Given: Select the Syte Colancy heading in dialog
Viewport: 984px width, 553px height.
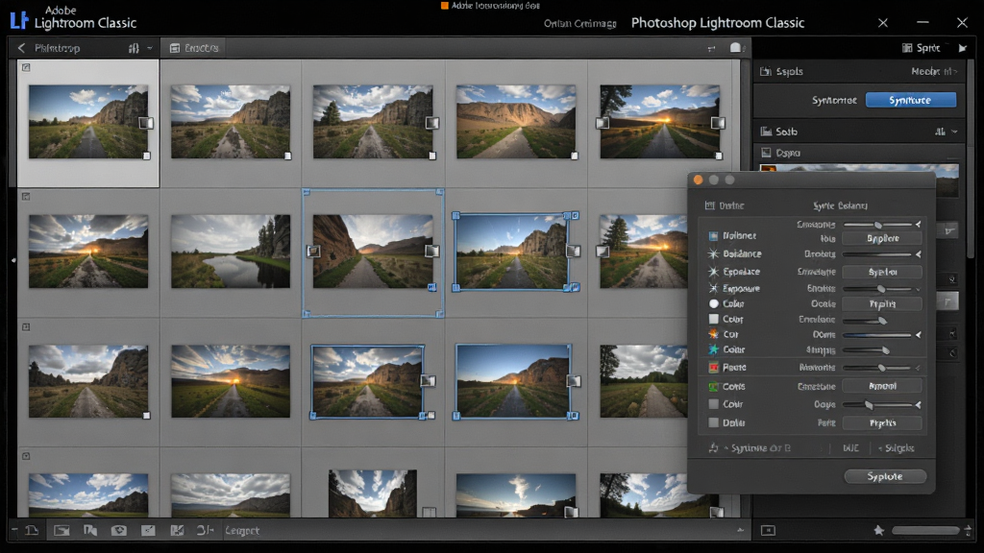Looking at the screenshot, I should (840, 205).
